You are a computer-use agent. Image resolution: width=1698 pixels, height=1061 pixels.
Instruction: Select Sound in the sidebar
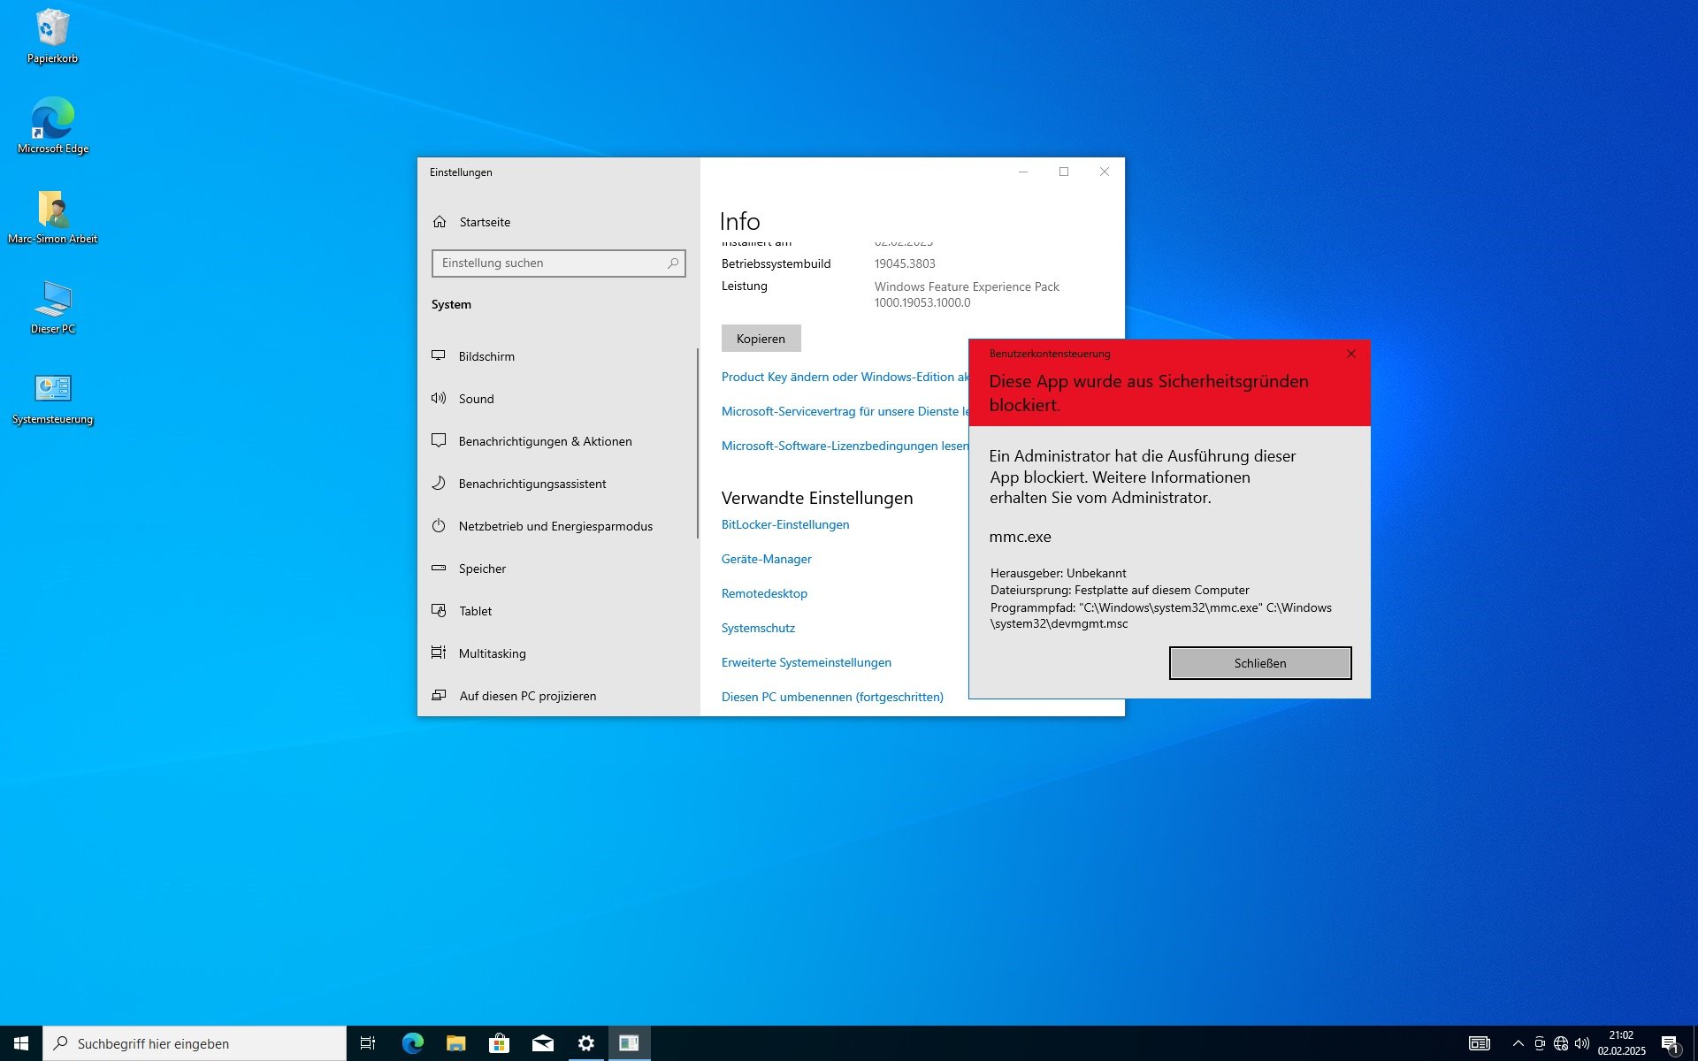tap(476, 399)
